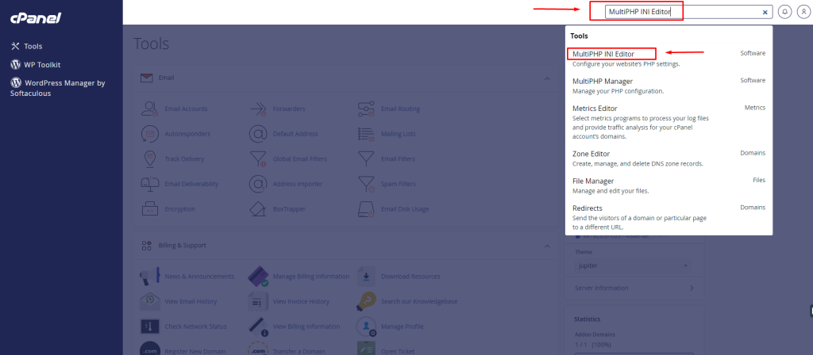Clear the search field with the X icon
813x355 pixels.
765,12
